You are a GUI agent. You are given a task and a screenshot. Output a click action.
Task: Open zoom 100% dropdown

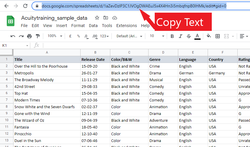coord(55,36)
